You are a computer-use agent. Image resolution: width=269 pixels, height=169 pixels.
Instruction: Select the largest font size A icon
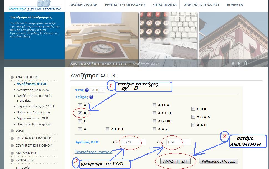click(245, 63)
